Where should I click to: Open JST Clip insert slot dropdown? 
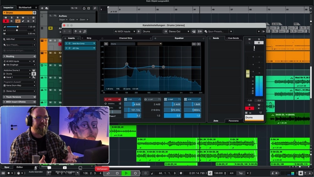94,48
